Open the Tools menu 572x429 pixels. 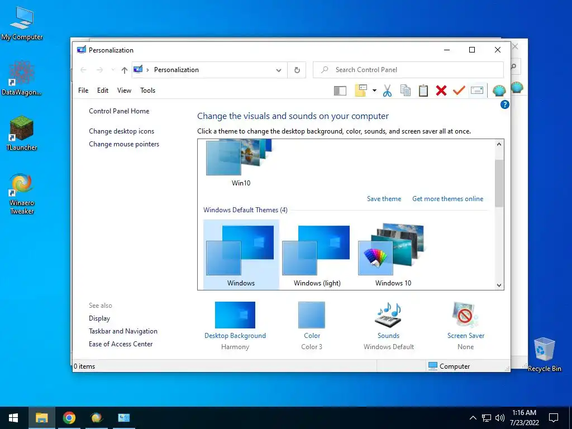(x=147, y=90)
